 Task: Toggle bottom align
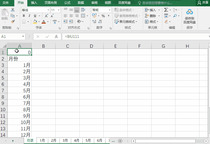click(77, 10)
